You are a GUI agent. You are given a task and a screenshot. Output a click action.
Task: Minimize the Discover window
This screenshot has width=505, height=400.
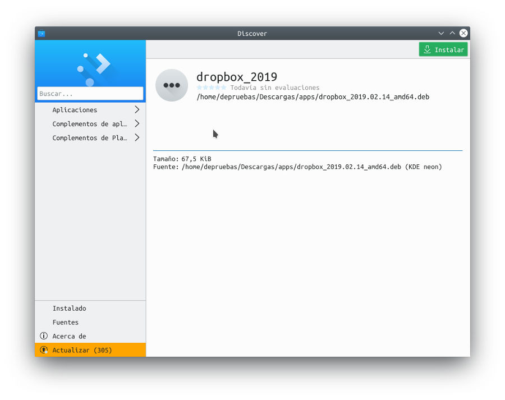click(x=441, y=33)
